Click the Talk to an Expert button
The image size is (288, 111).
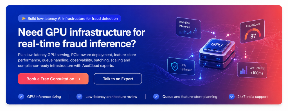(x=118, y=79)
